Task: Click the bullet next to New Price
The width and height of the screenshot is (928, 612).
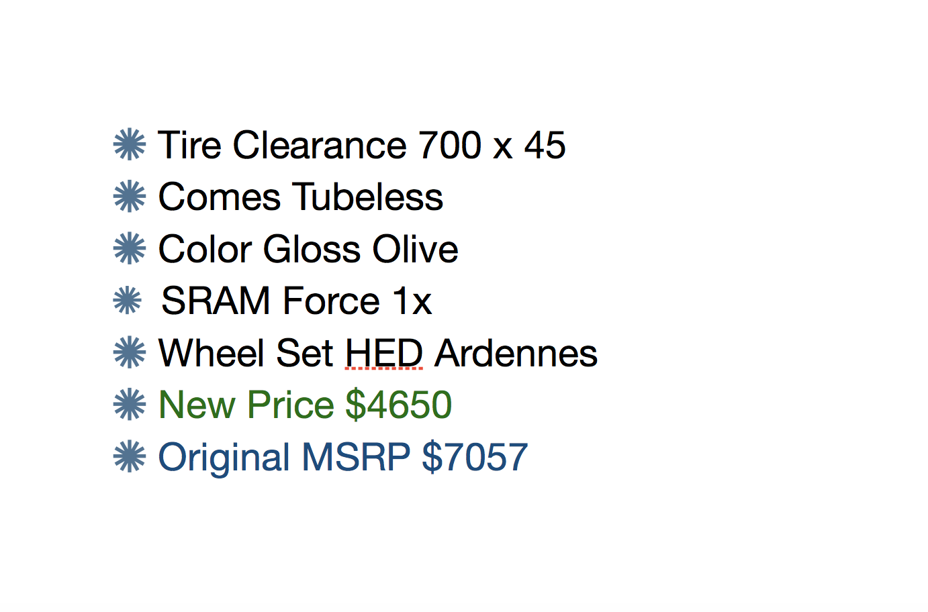Action: 130,405
